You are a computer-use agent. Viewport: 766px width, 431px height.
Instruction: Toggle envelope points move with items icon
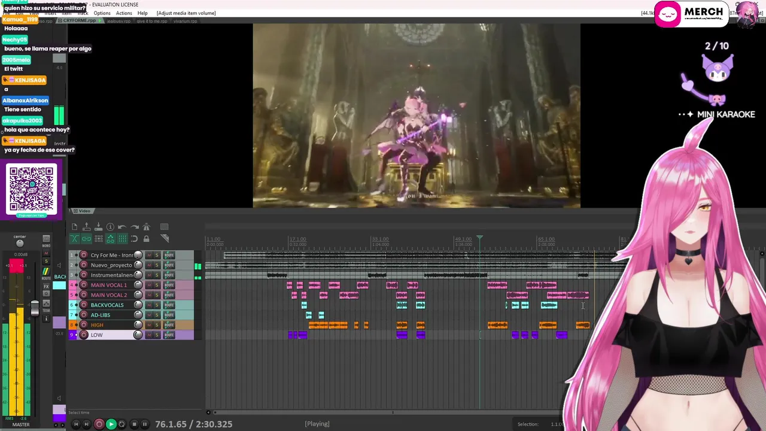(110, 239)
